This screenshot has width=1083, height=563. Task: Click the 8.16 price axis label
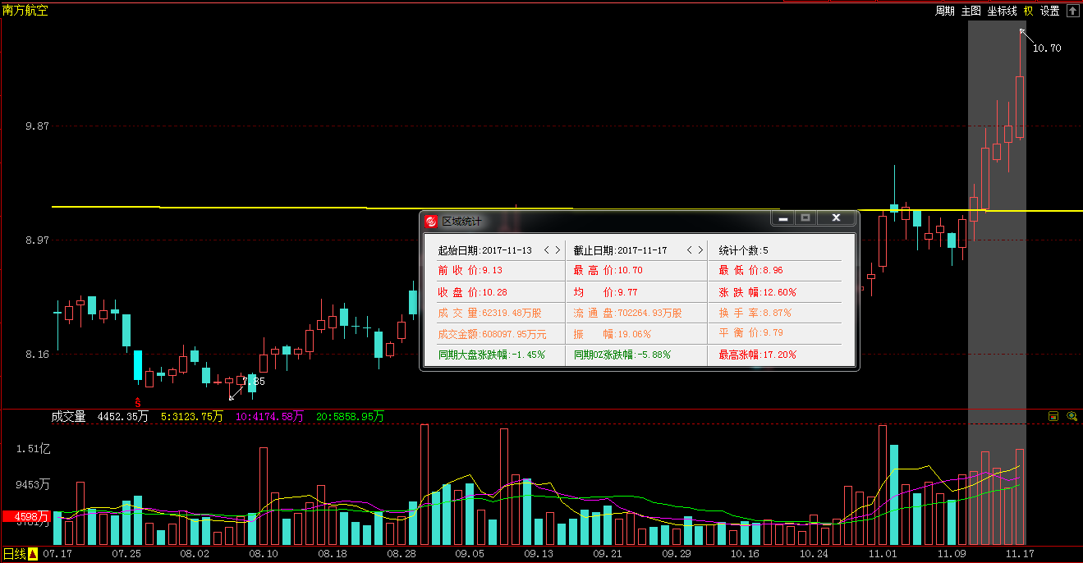(x=38, y=355)
